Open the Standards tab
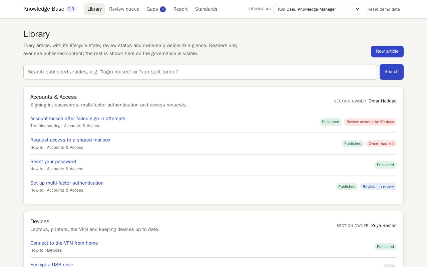 [206, 9]
